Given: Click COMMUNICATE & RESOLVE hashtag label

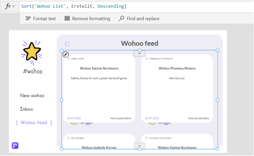Looking at the screenshot, I should (161, 59).
